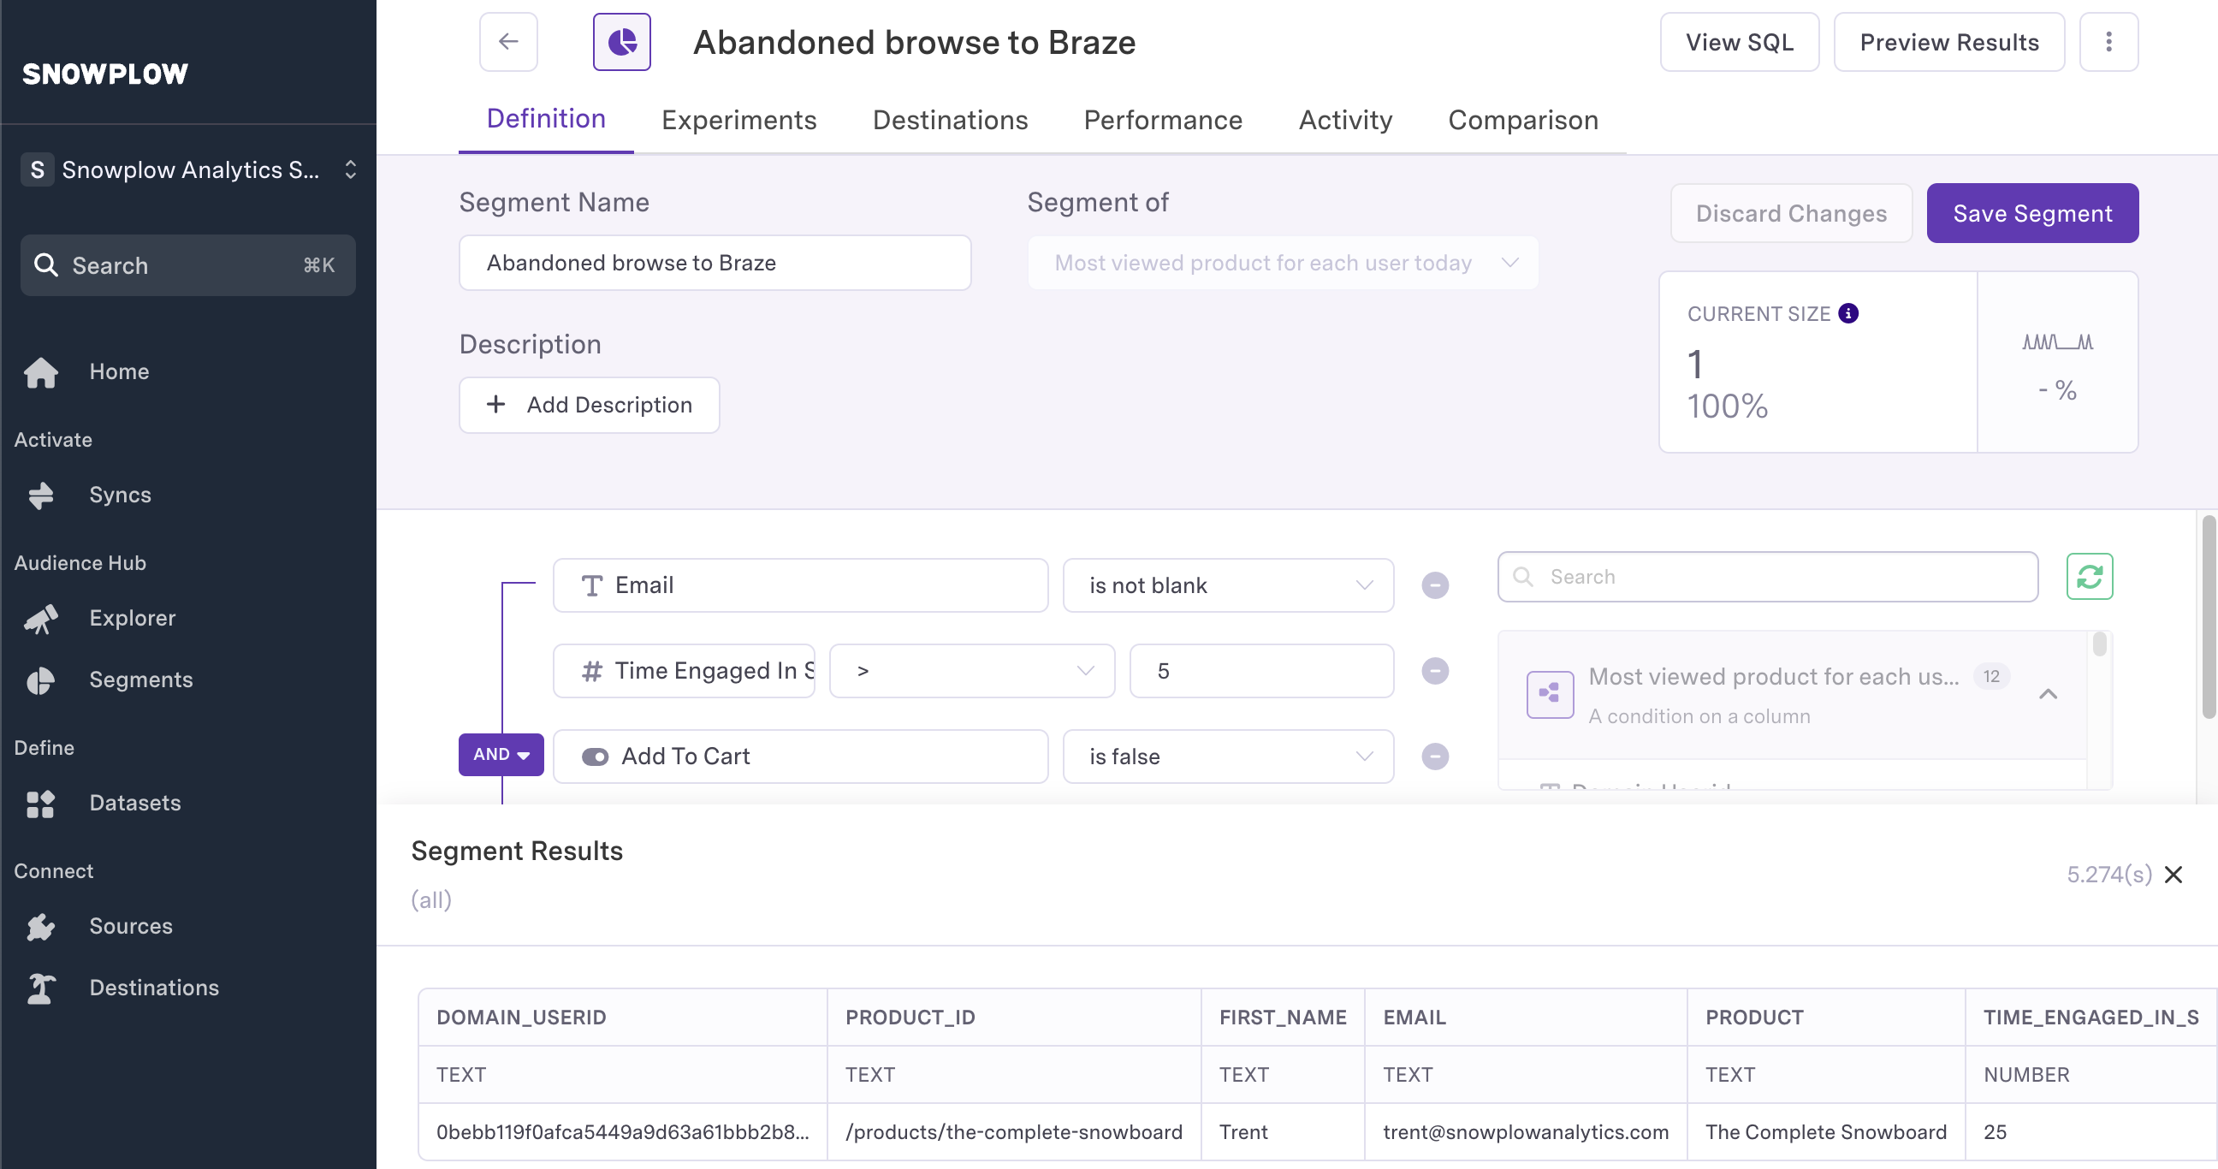Switch to the Performance tab

click(1162, 120)
